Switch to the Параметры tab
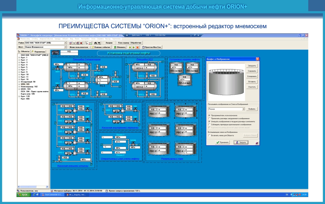This screenshot has height=204, width=325. (x=38, y=52)
